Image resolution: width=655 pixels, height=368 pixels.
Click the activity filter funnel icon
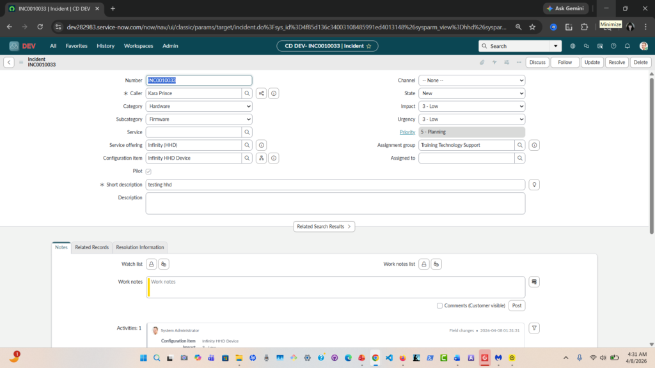point(535,328)
